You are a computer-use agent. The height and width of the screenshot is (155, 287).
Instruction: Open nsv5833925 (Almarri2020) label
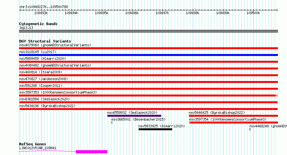click(162, 126)
